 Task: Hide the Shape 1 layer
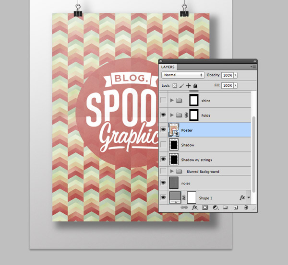point(163,197)
